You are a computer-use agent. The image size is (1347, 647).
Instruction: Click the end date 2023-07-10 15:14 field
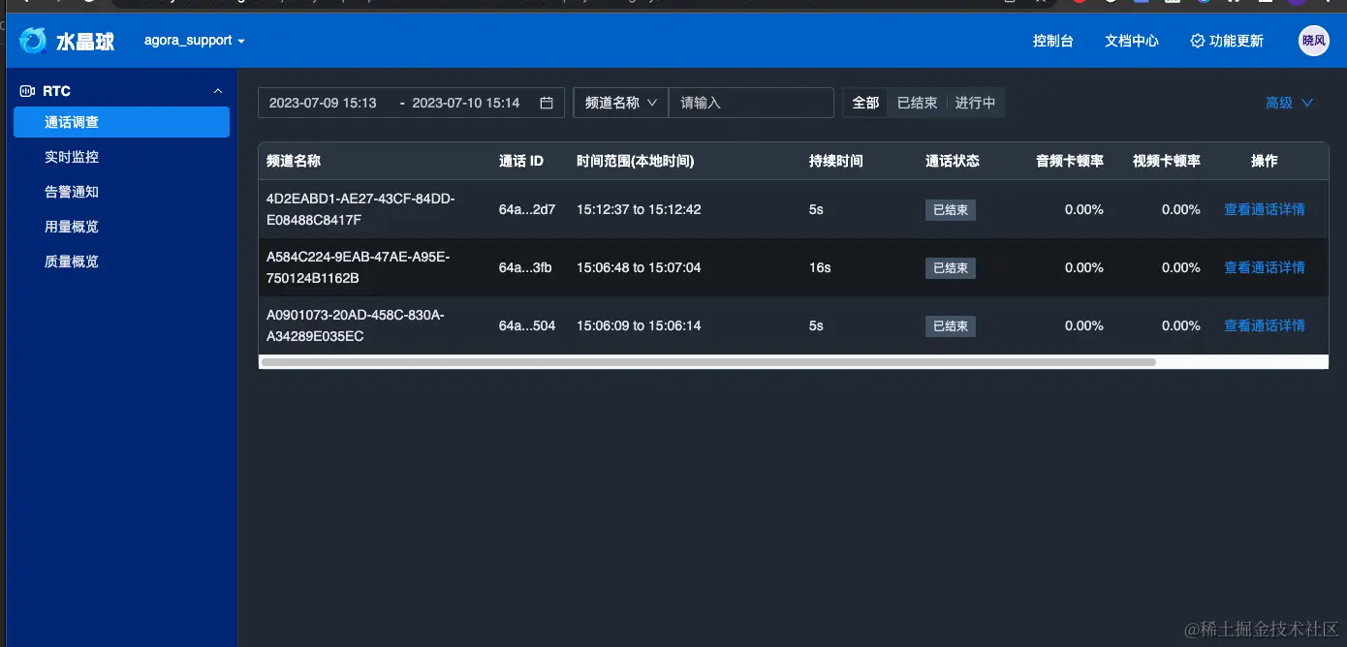pyautogui.click(x=466, y=103)
